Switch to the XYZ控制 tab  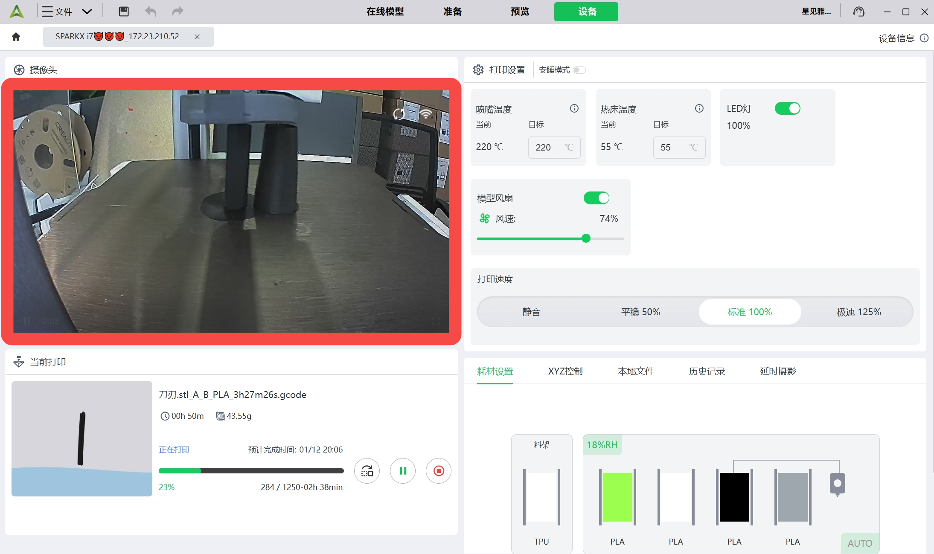tap(565, 371)
